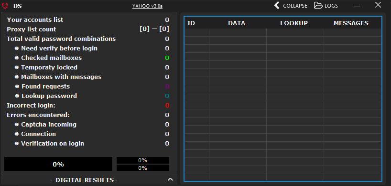This screenshot has height=186, width=391.
Task: Click the Connection bullet icon
Action: 17,134
